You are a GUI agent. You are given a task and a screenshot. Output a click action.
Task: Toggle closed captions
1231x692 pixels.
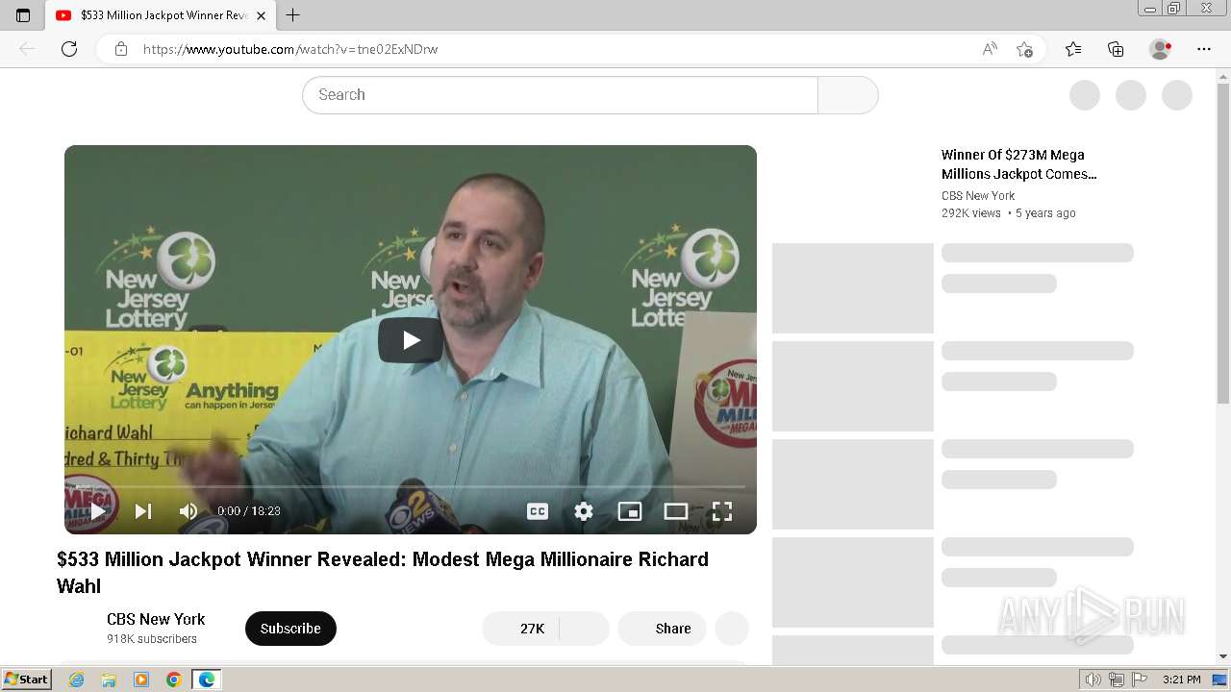(x=538, y=511)
